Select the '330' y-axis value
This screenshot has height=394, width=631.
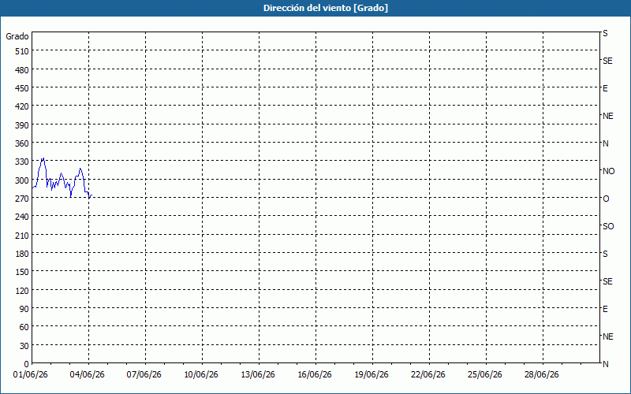(x=22, y=162)
